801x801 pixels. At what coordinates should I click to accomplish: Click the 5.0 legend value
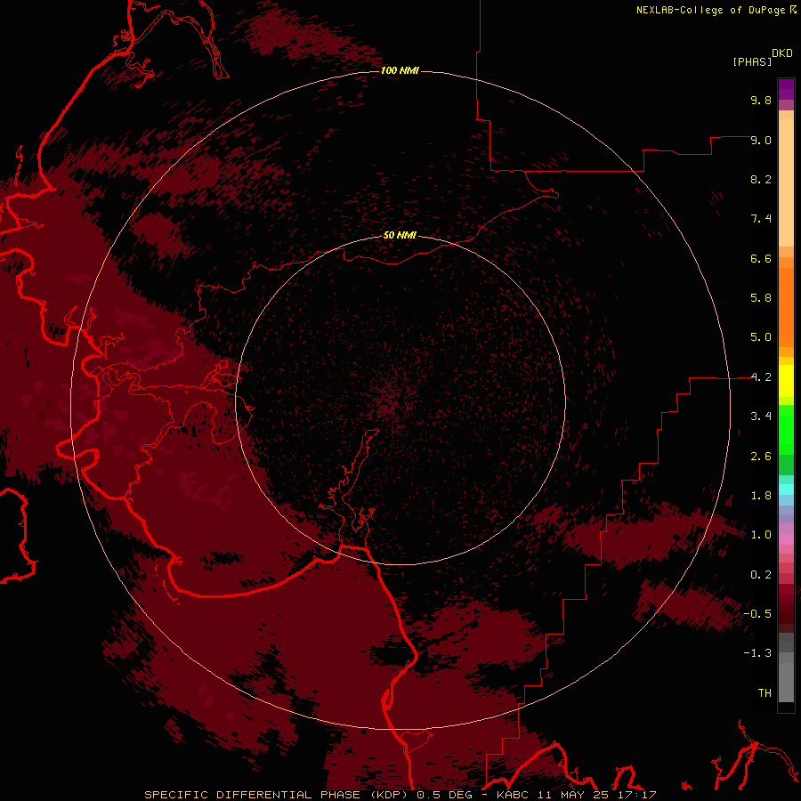coord(761,337)
